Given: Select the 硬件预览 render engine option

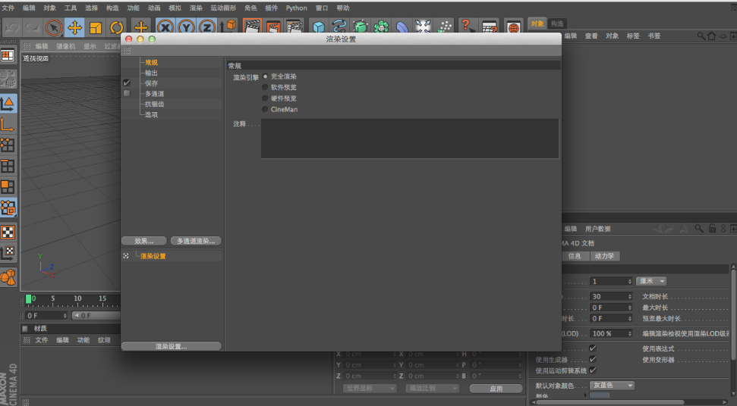Looking at the screenshot, I should pyautogui.click(x=265, y=98).
